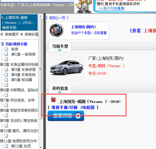The height and width of the screenshot is (149, 156).
Task: Open 第6章 诊断概述、起始点 tree item
Action: 19,90
